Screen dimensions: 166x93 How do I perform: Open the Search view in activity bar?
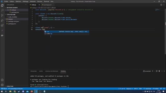click(x=2, y=10)
